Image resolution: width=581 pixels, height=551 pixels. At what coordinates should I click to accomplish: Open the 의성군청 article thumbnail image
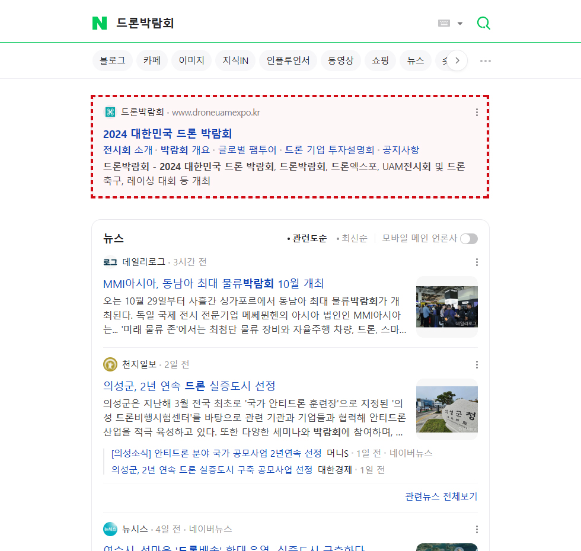447,409
